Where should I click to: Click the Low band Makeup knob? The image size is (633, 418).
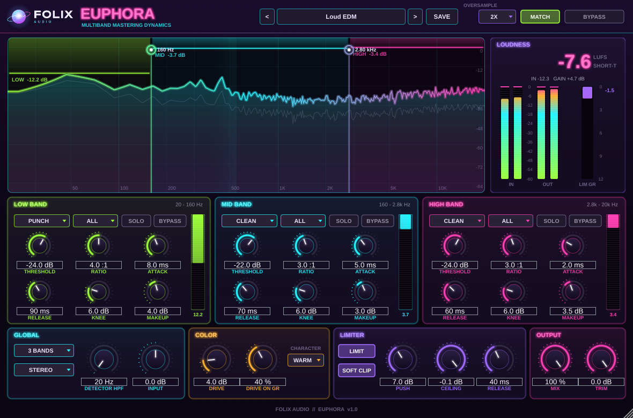[x=157, y=292]
